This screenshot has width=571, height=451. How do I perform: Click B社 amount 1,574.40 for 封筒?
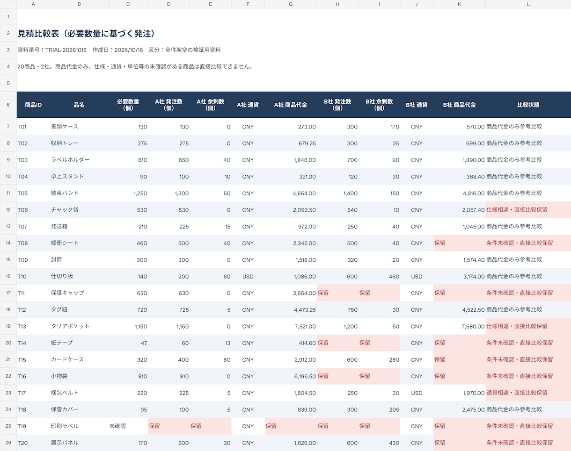[460, 260]
